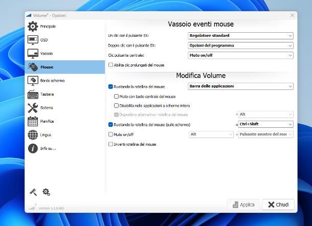Uncheck Ruotando la rotellina (sullo schermo)
The image size is (312, 226).
click(110, 125)
